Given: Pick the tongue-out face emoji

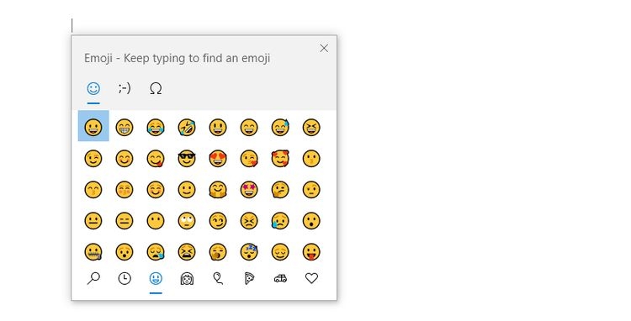Looking at the screenshot, I should pos(311,252).
